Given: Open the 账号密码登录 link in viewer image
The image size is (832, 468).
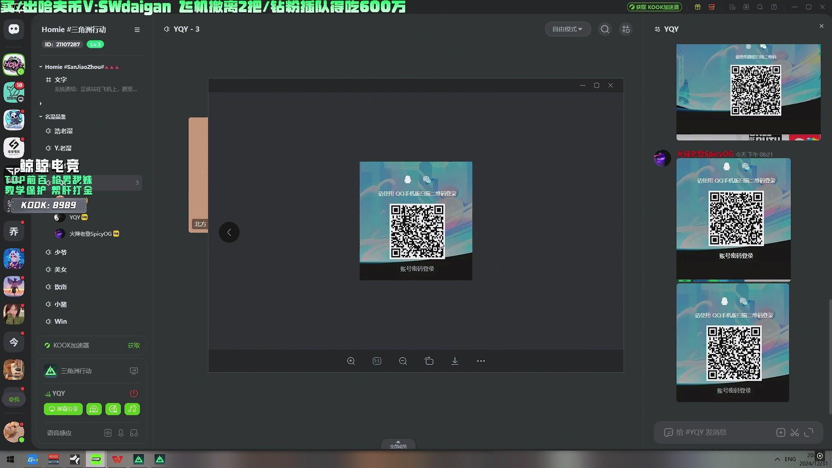Looking at the screenshot, I should [x=417, y=269].
